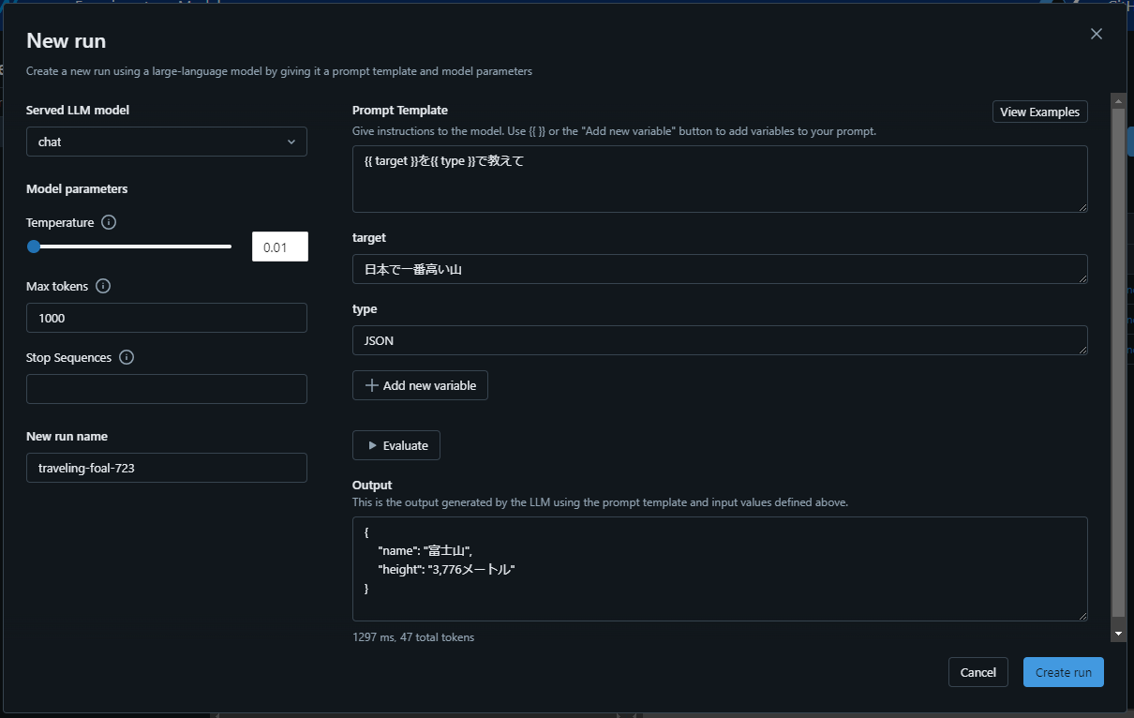The image size is (1134, 718).
Task: Click Create run to save the run
Action: coord(1063,672)
